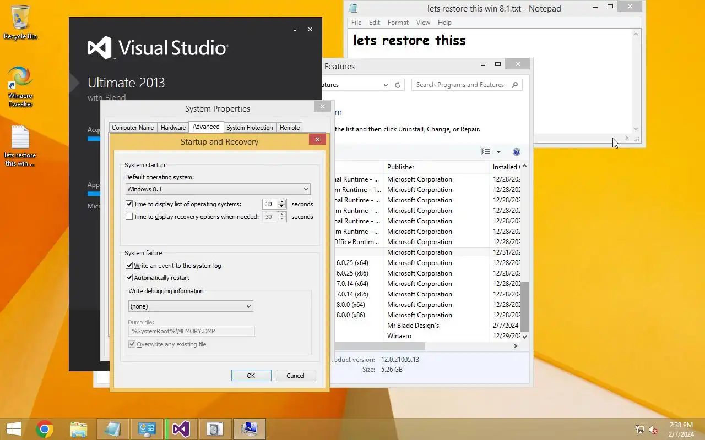Click in the Notepad text area
This screenshot has width=705, height=440.
coord(490,80)
